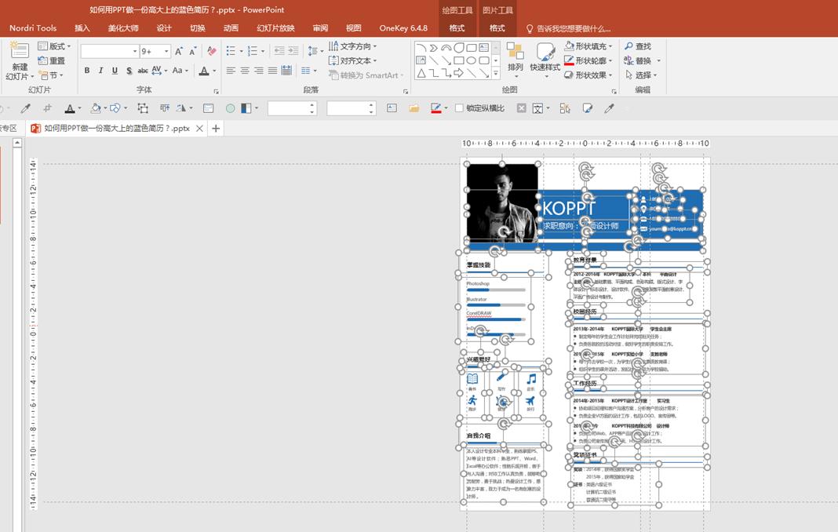
Task: Switch to the 设计 design tab
Action: tap(164, 28)
